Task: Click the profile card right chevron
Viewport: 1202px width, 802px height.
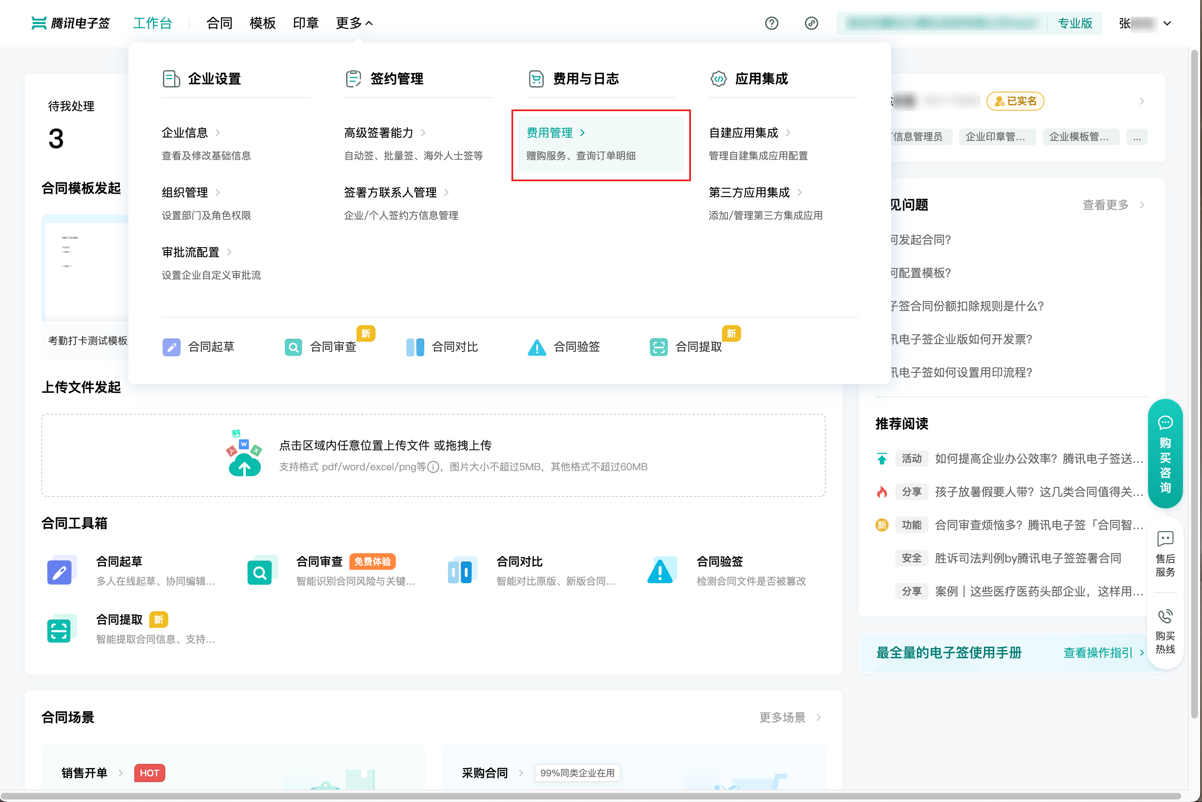Action: [x=1141, y=101]
